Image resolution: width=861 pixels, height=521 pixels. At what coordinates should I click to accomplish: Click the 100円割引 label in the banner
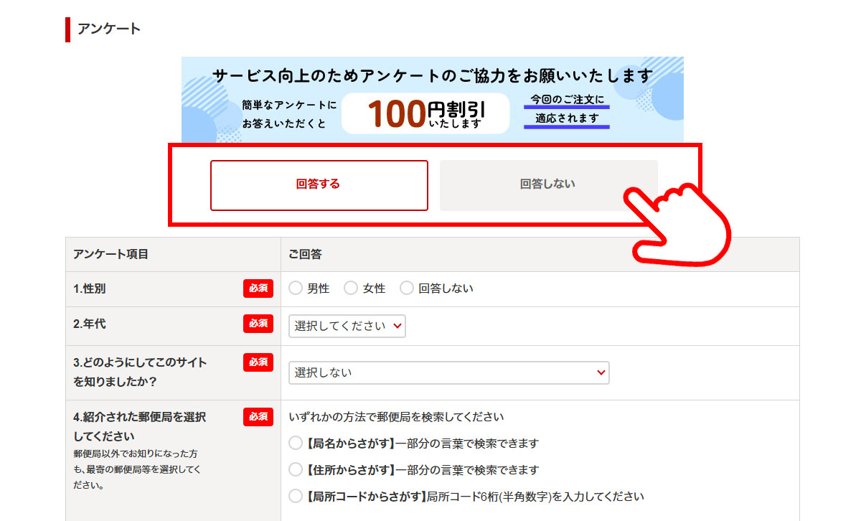(x=425, y=113)
